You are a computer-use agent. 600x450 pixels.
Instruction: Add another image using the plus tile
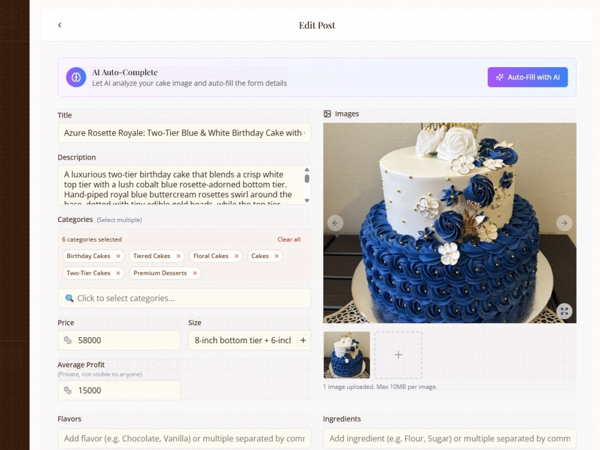pyautogui.click(x=398, y=355)
